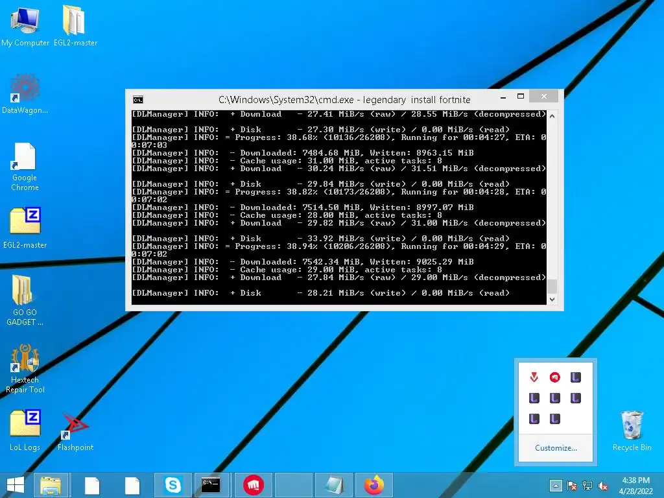Select the Google Chrome desktop shortcut
The height and width of the screenshot is (498, 664).
[x=25, y=166]
